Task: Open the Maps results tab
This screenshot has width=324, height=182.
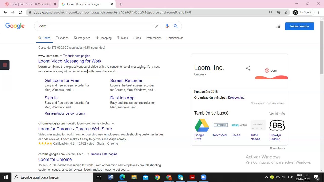Action: (122, 38)
